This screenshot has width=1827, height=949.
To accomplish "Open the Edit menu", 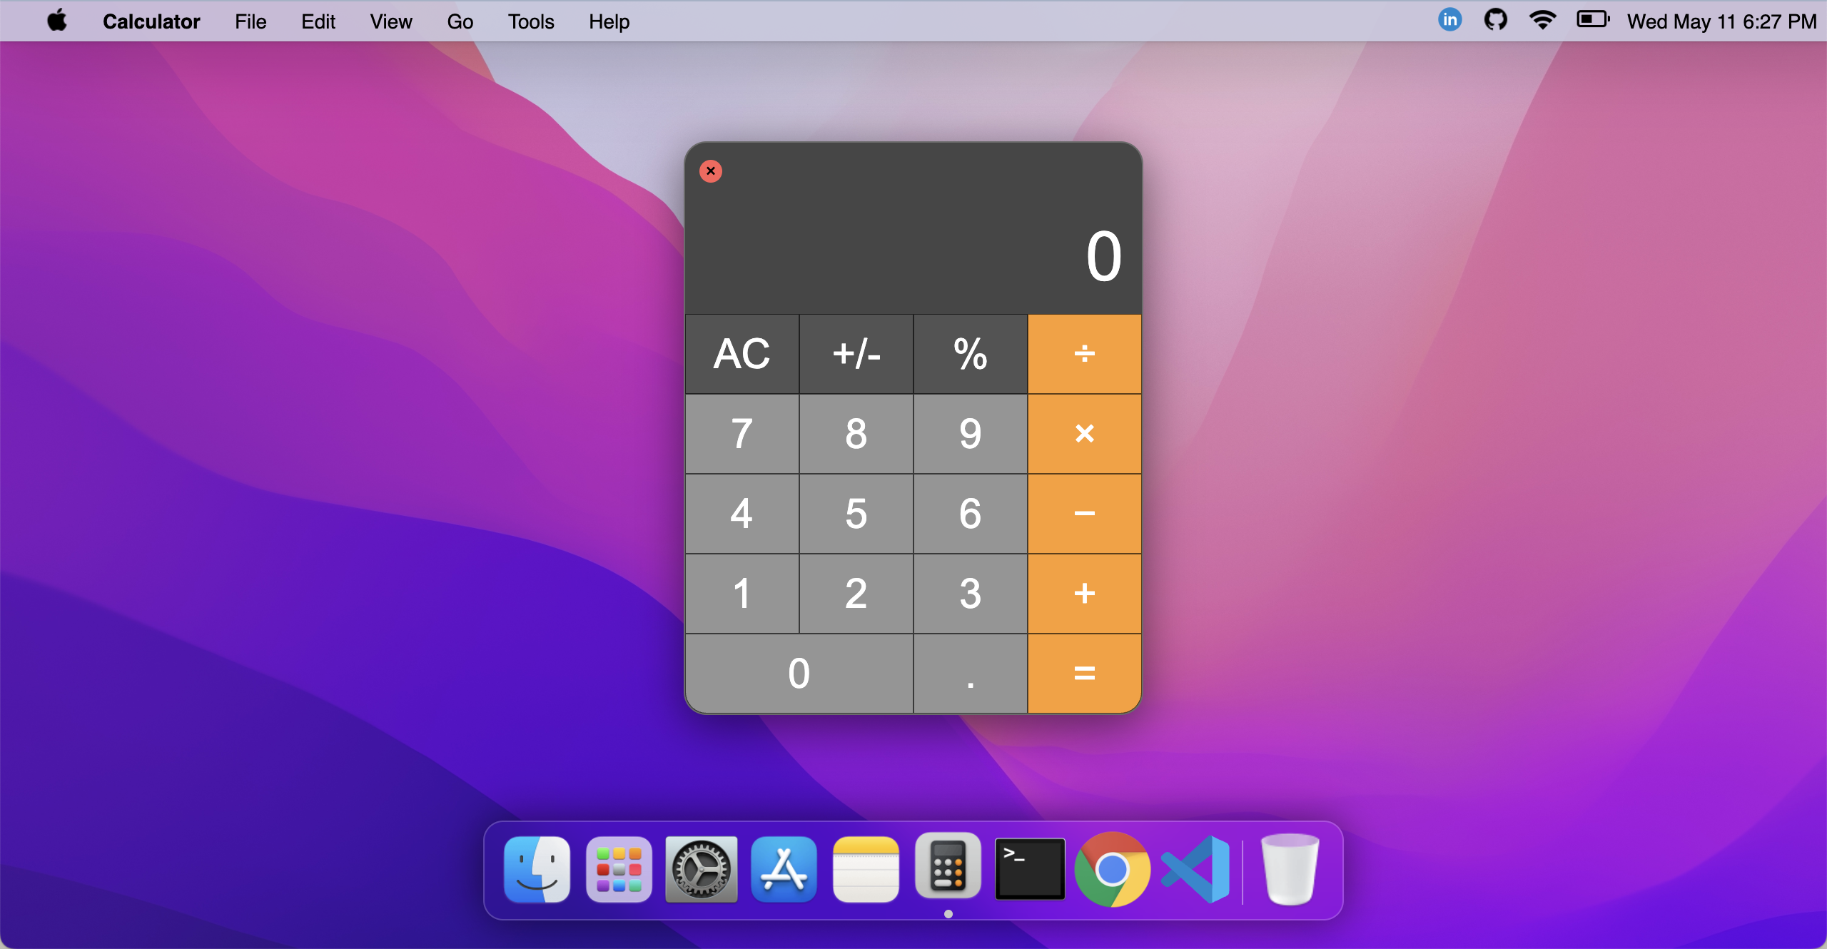I will 318,21.
